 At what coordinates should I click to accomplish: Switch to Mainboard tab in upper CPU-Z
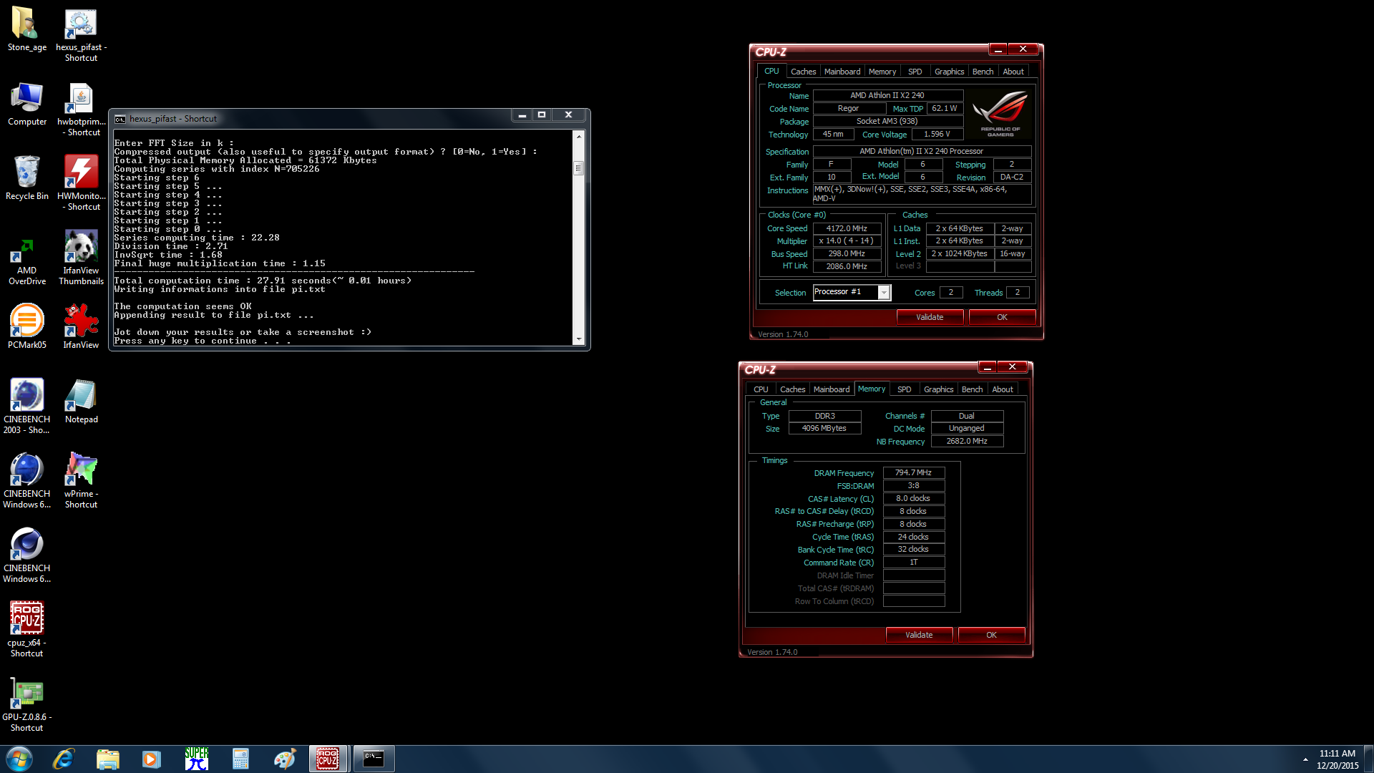coord(842,72)
